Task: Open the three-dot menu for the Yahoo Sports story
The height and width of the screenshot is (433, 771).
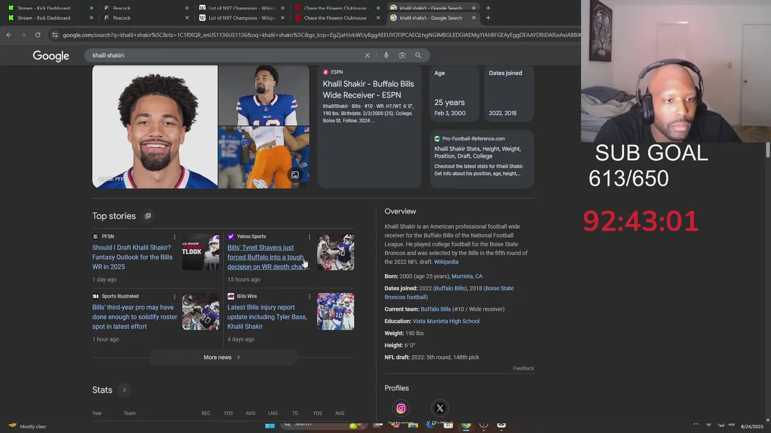Action: (x=310, y=237)
